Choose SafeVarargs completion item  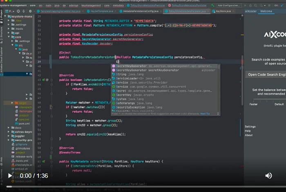tap(165, 103)
